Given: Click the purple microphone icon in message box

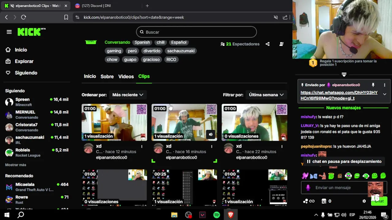Looking at the screenshot, I should pyautogui.click(x=308, y=188).
